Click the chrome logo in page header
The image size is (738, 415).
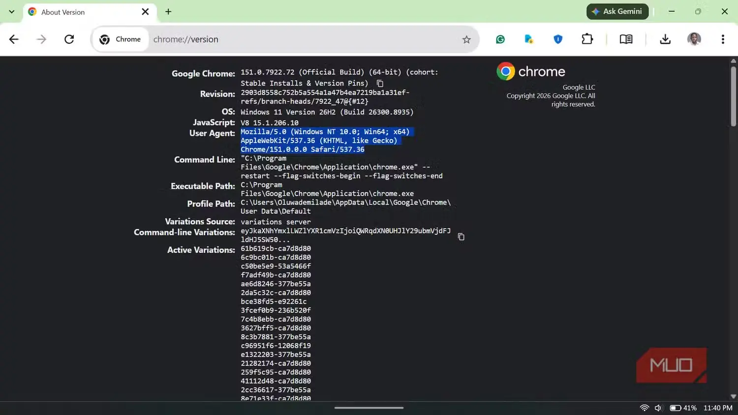pyautogui.click(x=531, y=72)
